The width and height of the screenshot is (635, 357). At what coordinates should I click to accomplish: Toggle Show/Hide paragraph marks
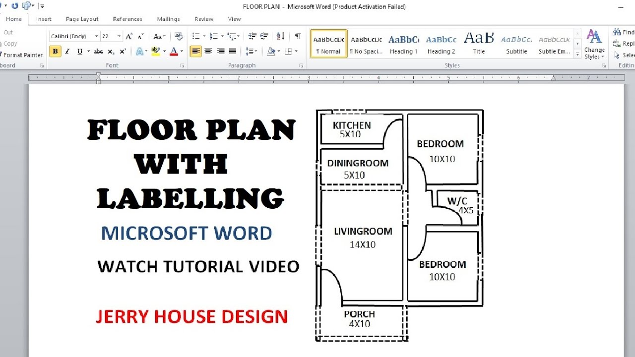coord(298,36)
